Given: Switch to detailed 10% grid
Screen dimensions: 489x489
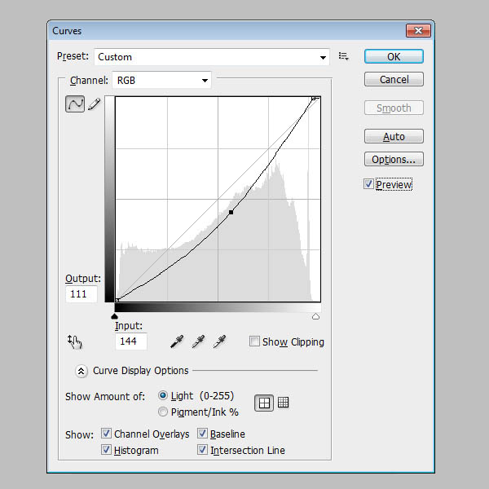Looking at the screenshot, I should pos(283,403).
